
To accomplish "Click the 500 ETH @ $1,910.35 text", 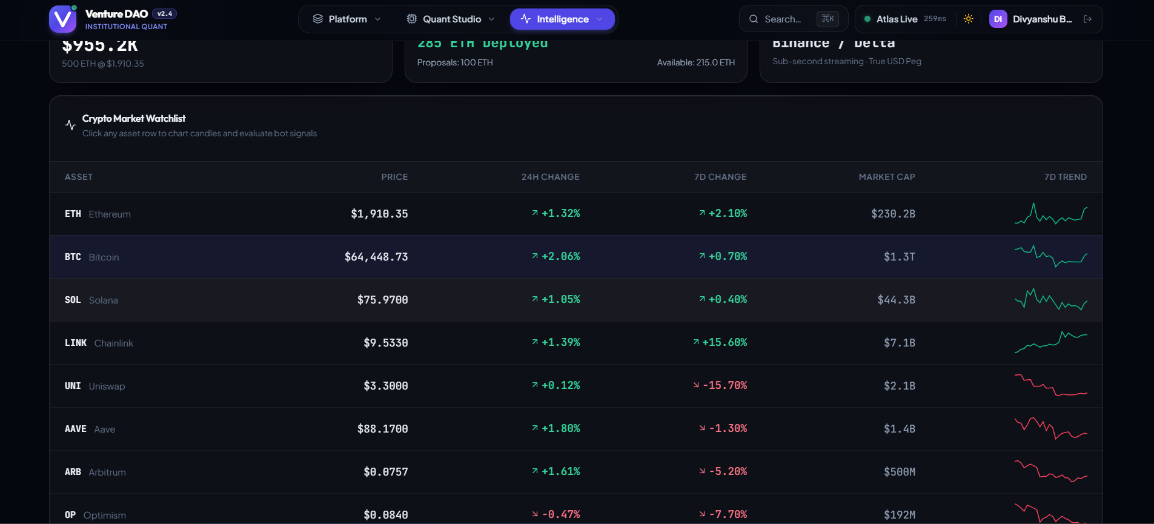I will click(103, 64).
